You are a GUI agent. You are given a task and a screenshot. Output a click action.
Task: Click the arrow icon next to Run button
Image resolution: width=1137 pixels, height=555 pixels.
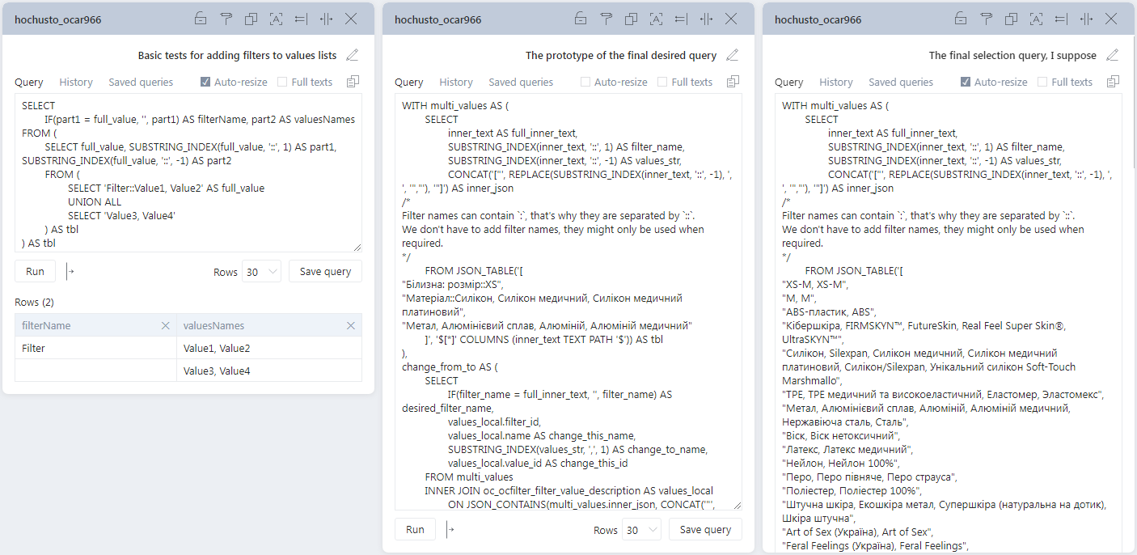(71, 271)
